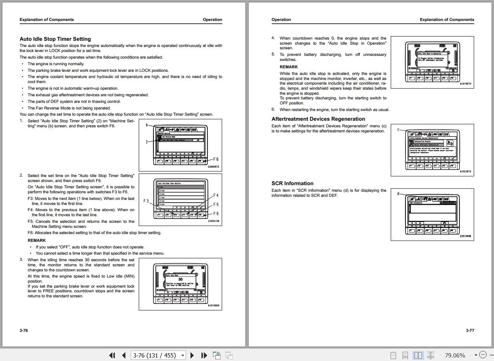Viewport: 494px width, 361px height.
Task: Select two-page facing layout
Action: (418, 355)
